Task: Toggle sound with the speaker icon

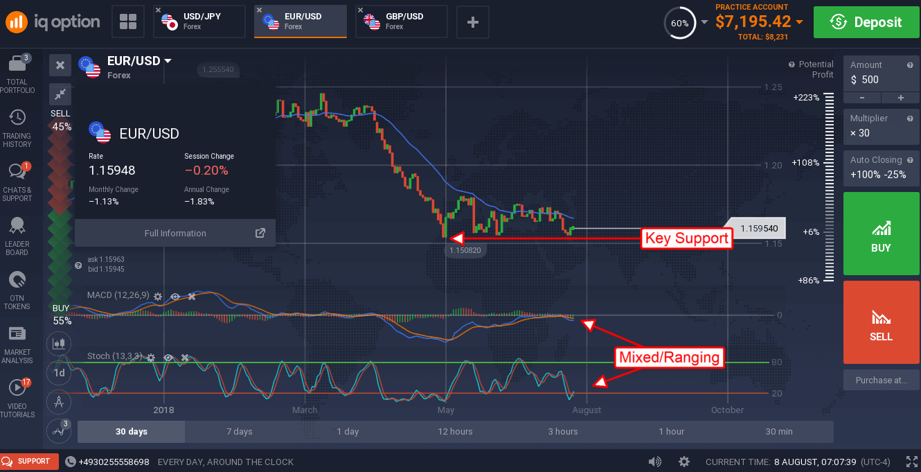Action: tap(654, 462)
